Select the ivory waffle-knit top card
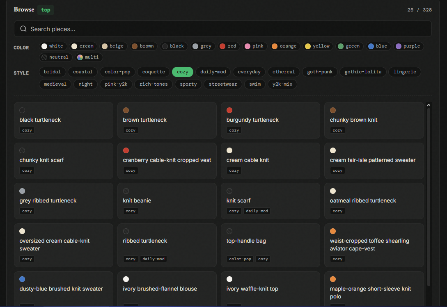The image size is (447, 307). click(270, 289)
